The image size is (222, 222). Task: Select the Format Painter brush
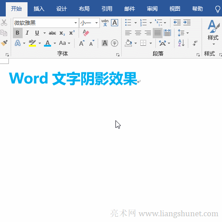click(4, 43)
